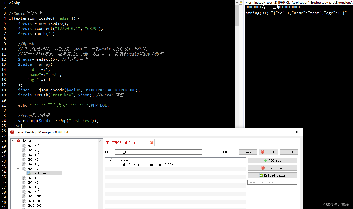Sort by the row column header
Viewport: 353px width, 209px height.
[x=111, y=160]
